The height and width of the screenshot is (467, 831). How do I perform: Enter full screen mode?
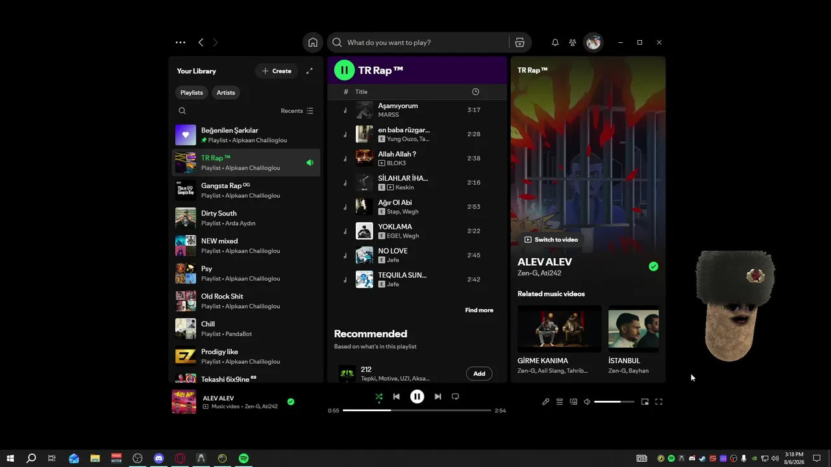coord(658,401)
